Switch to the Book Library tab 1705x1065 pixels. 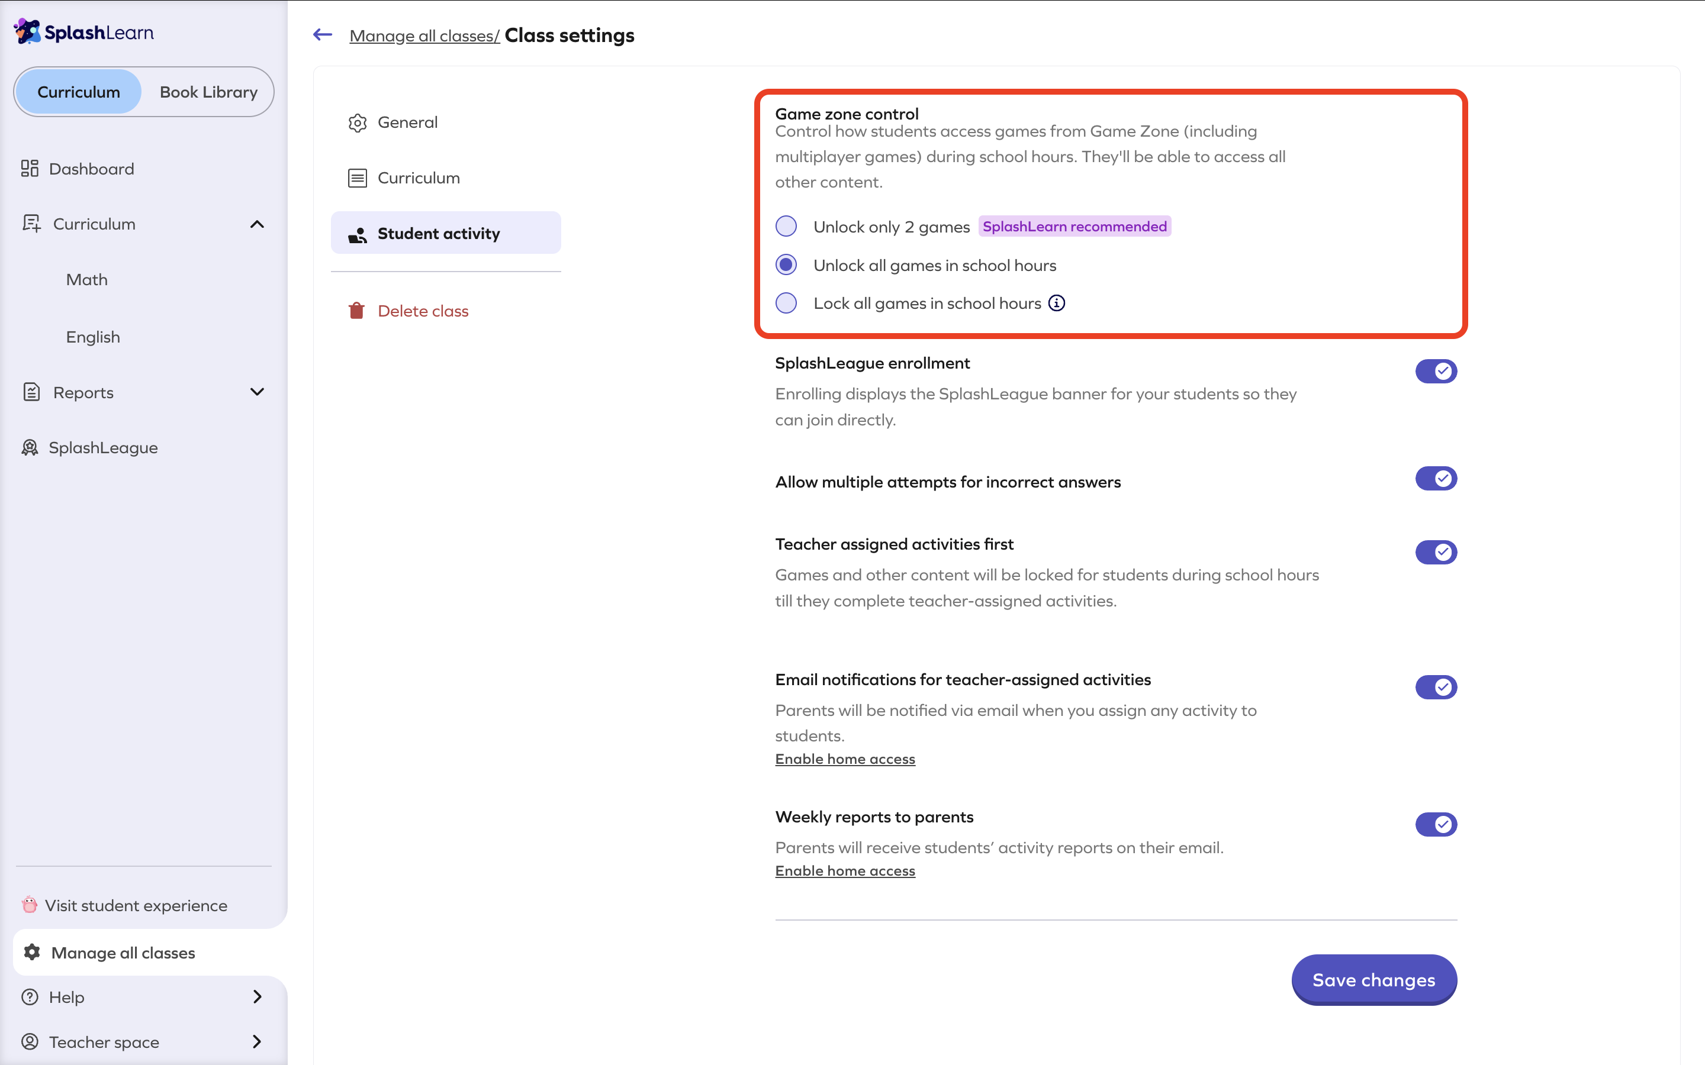pyautogui.click(x=208, y=92)
